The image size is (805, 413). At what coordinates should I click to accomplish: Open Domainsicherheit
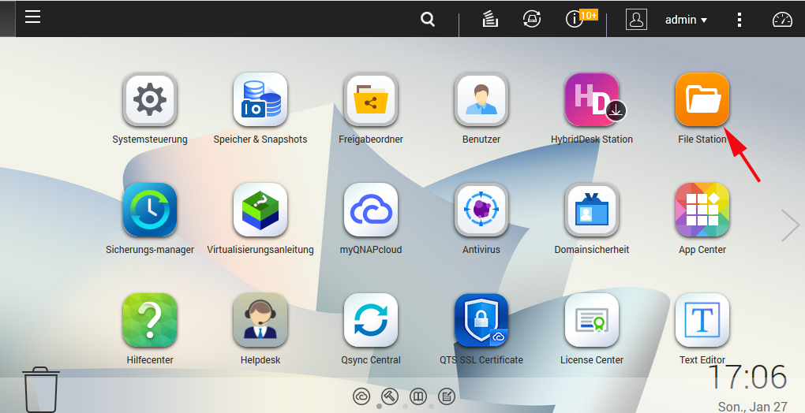[592, 210]
